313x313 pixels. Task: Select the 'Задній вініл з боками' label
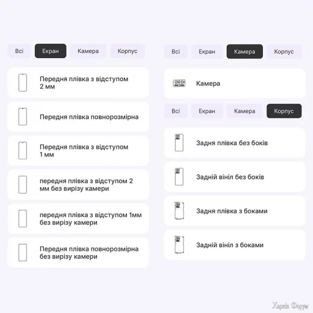(x=230, y=245)
